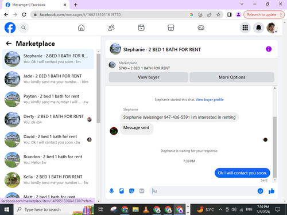
Task: Click the 'Message sent' bubble
Action: [x=136, y=128]
